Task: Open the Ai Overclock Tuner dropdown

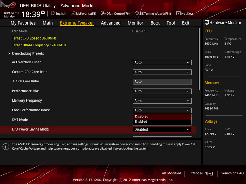Action: point(162,62)
